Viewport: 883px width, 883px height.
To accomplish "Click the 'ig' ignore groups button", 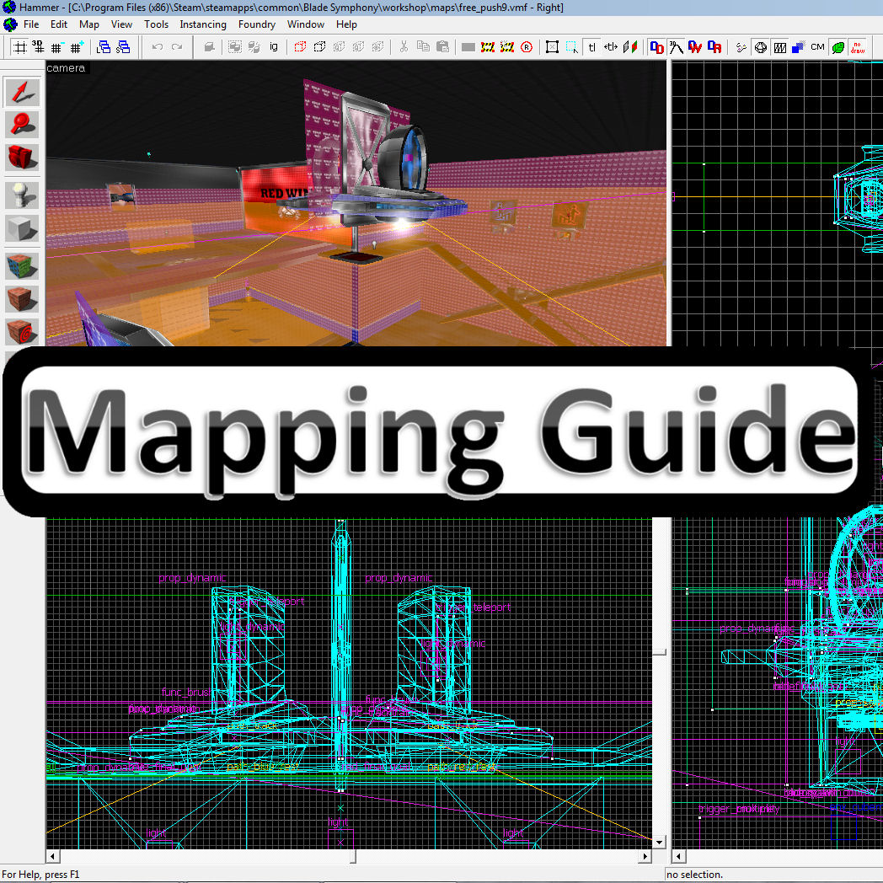I will 274,47.
